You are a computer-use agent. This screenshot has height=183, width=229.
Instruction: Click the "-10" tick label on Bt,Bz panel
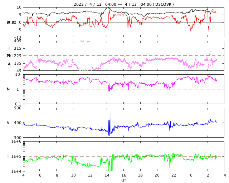point(18,37)
